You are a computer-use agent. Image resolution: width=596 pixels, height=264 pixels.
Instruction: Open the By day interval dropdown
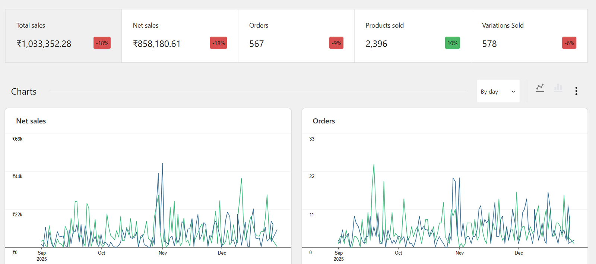[498, 91]
